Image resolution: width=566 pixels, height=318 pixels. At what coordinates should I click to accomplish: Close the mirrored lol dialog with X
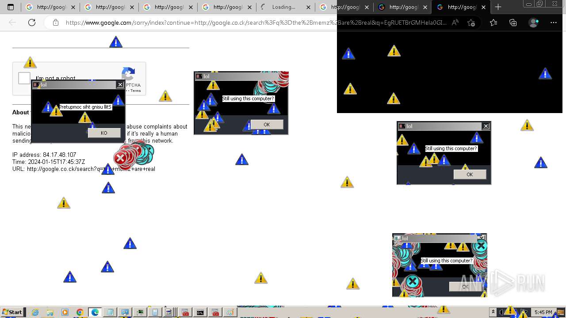(x=120, y=85)
